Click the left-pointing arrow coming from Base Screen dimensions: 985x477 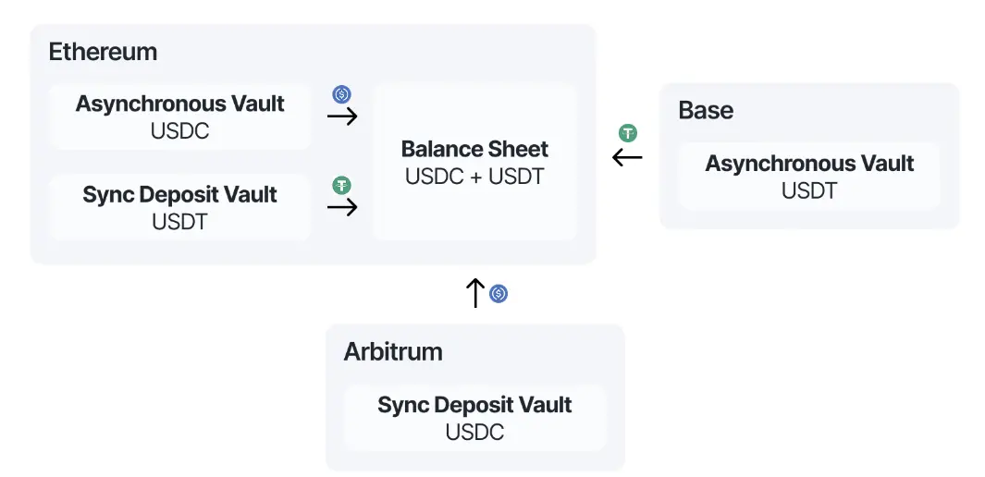[x=628, y=157]
